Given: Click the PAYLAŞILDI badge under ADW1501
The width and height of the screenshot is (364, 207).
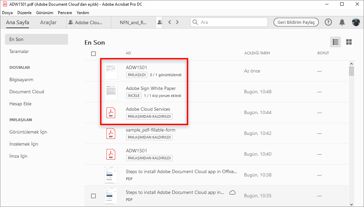Looking at the screenshot, I should click(x=137, y=75).
